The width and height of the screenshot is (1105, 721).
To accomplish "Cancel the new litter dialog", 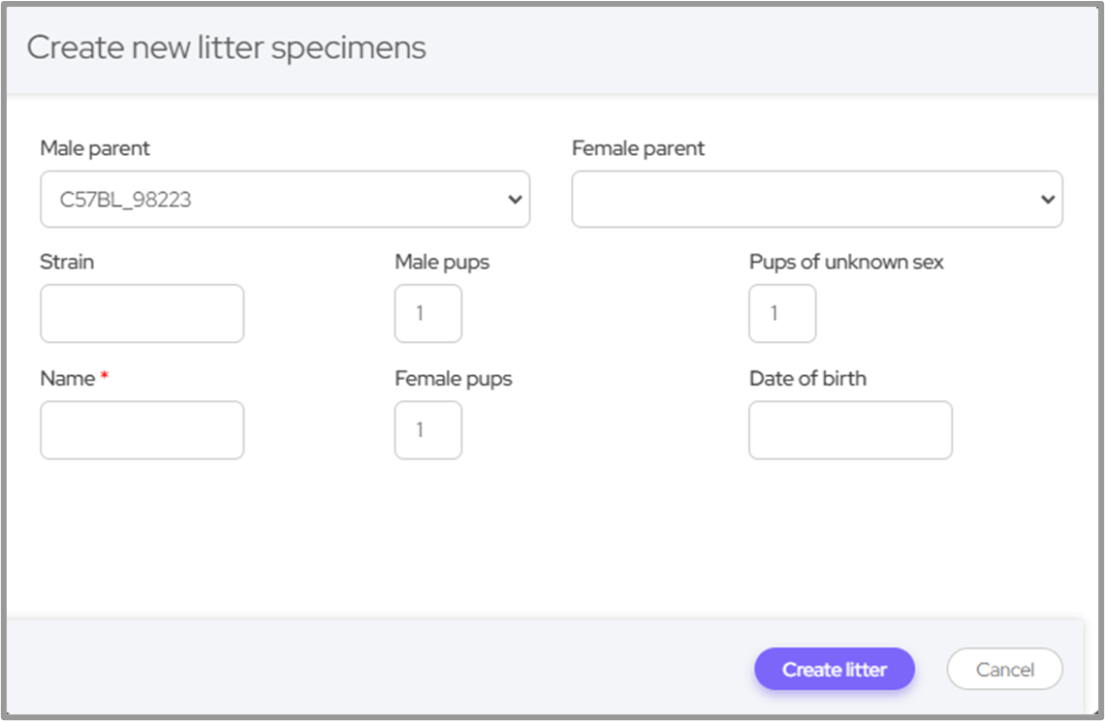I will pyautogui.click(x=1004, y=670).
